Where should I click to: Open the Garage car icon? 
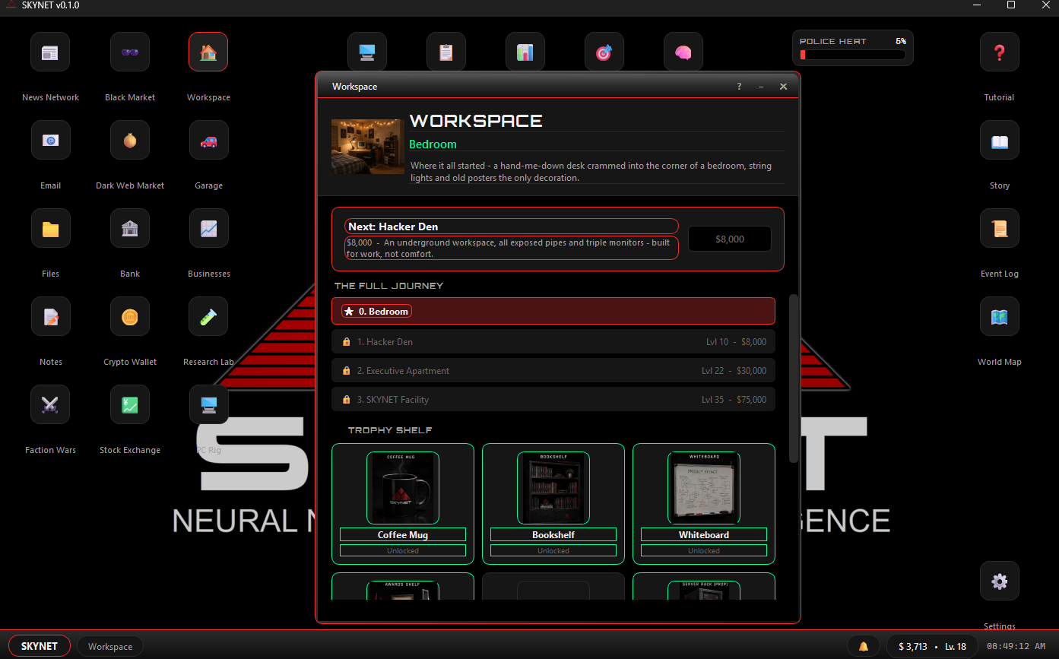208,140
